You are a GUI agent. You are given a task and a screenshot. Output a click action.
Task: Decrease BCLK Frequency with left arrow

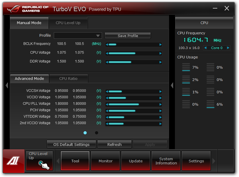[x=107, y=45]
